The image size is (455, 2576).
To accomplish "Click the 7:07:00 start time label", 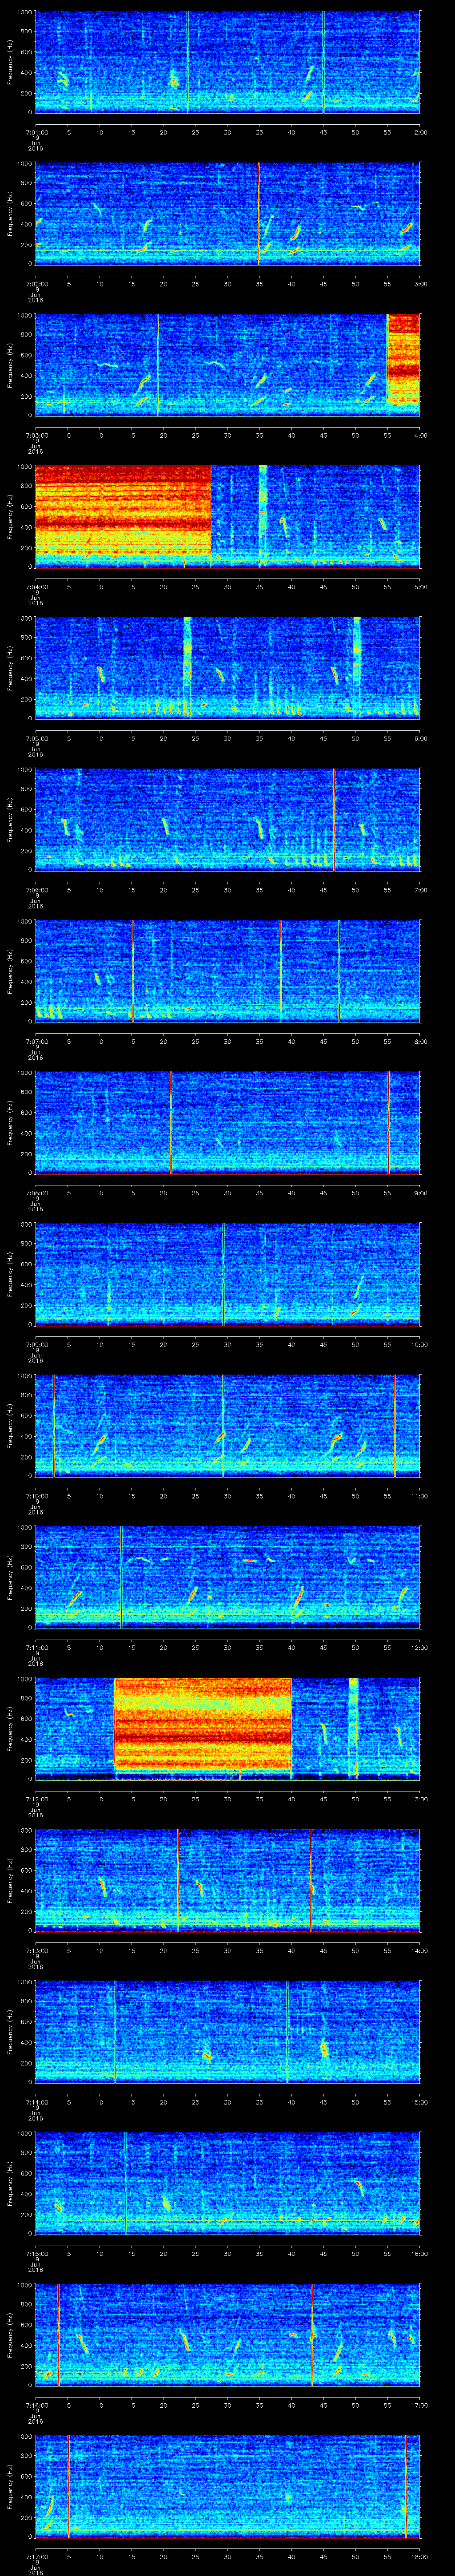I will pyautogui.click(x=36, y=1041).
